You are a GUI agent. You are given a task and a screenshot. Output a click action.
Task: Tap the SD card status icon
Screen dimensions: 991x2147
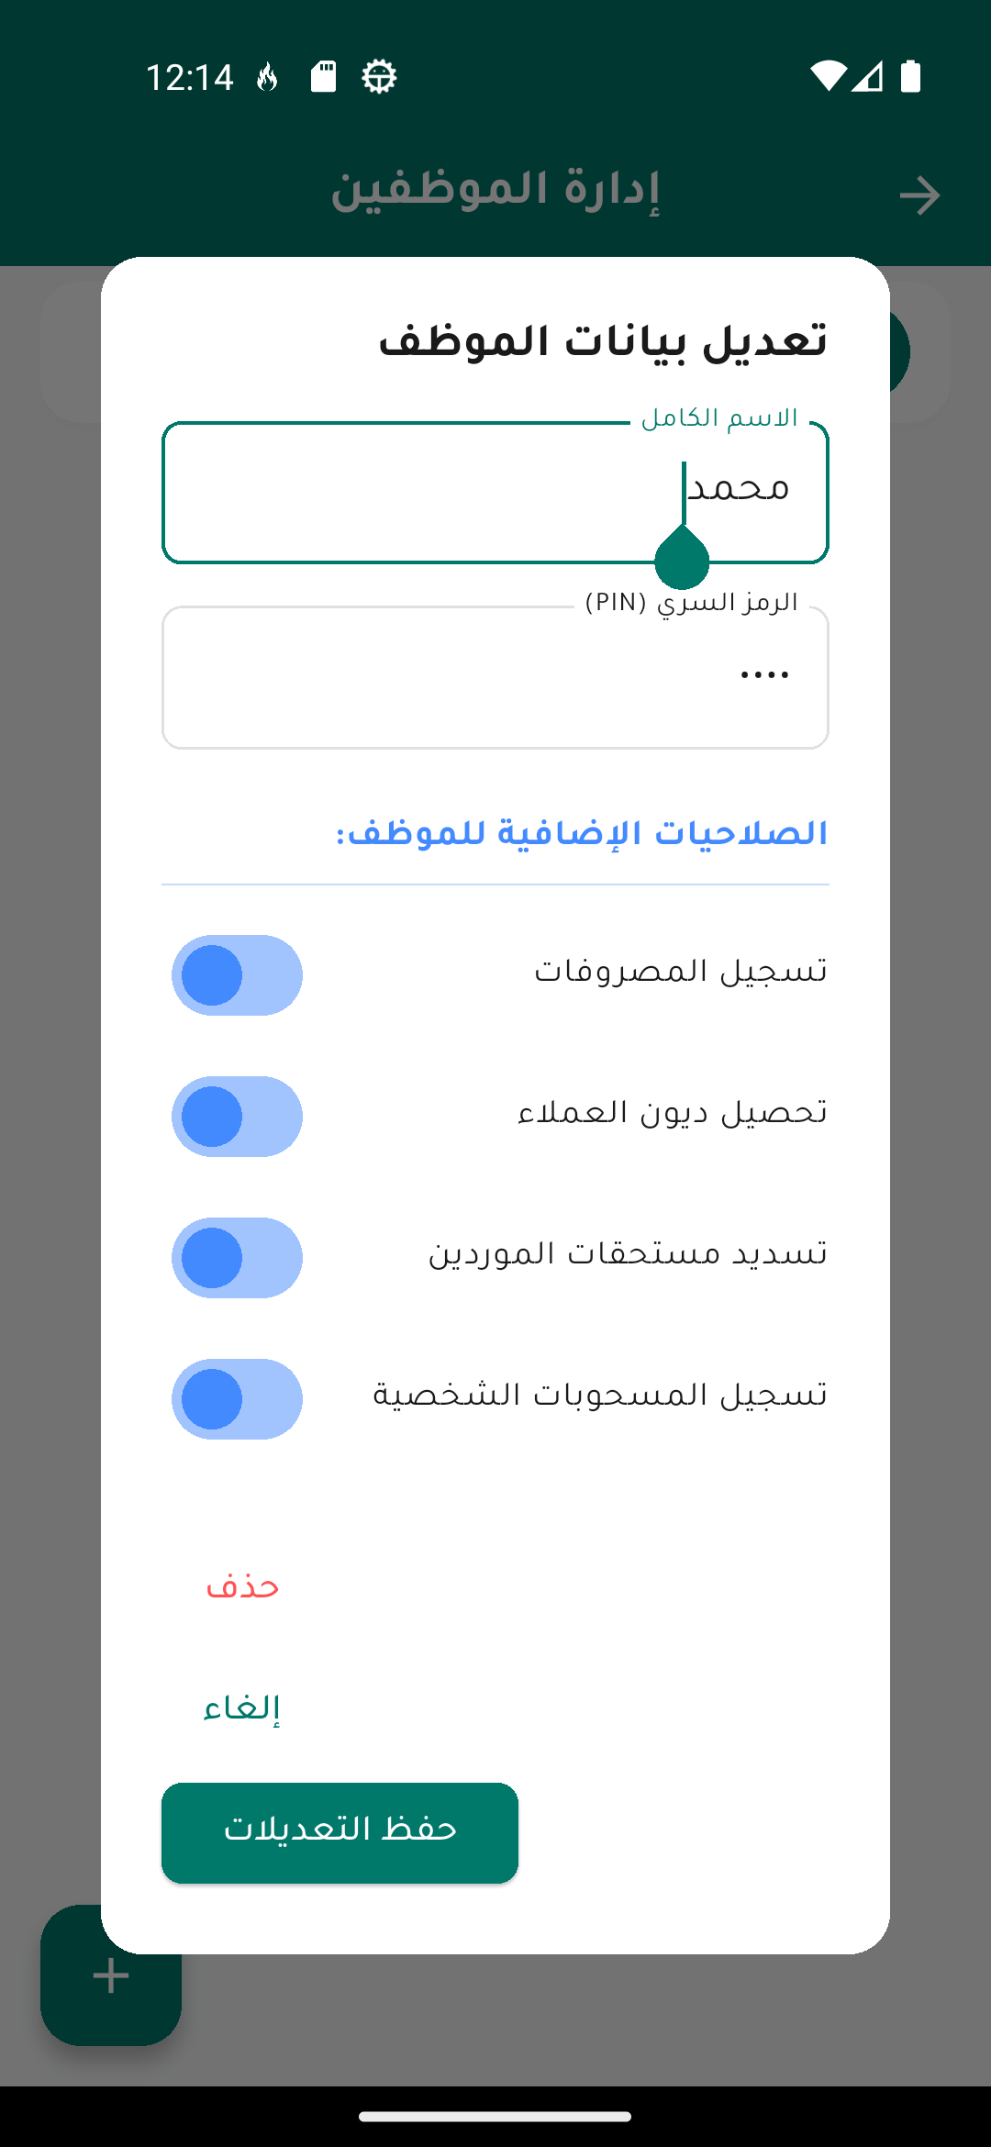323,76
